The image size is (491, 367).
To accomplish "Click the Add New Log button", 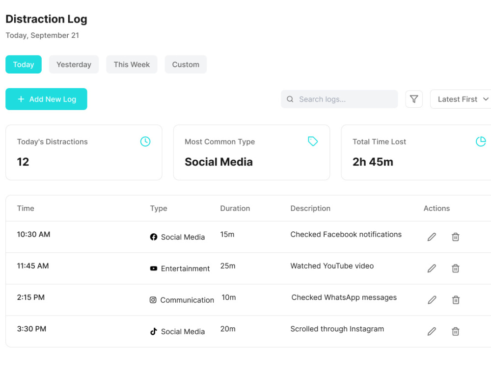I will (x=46, y=99).
